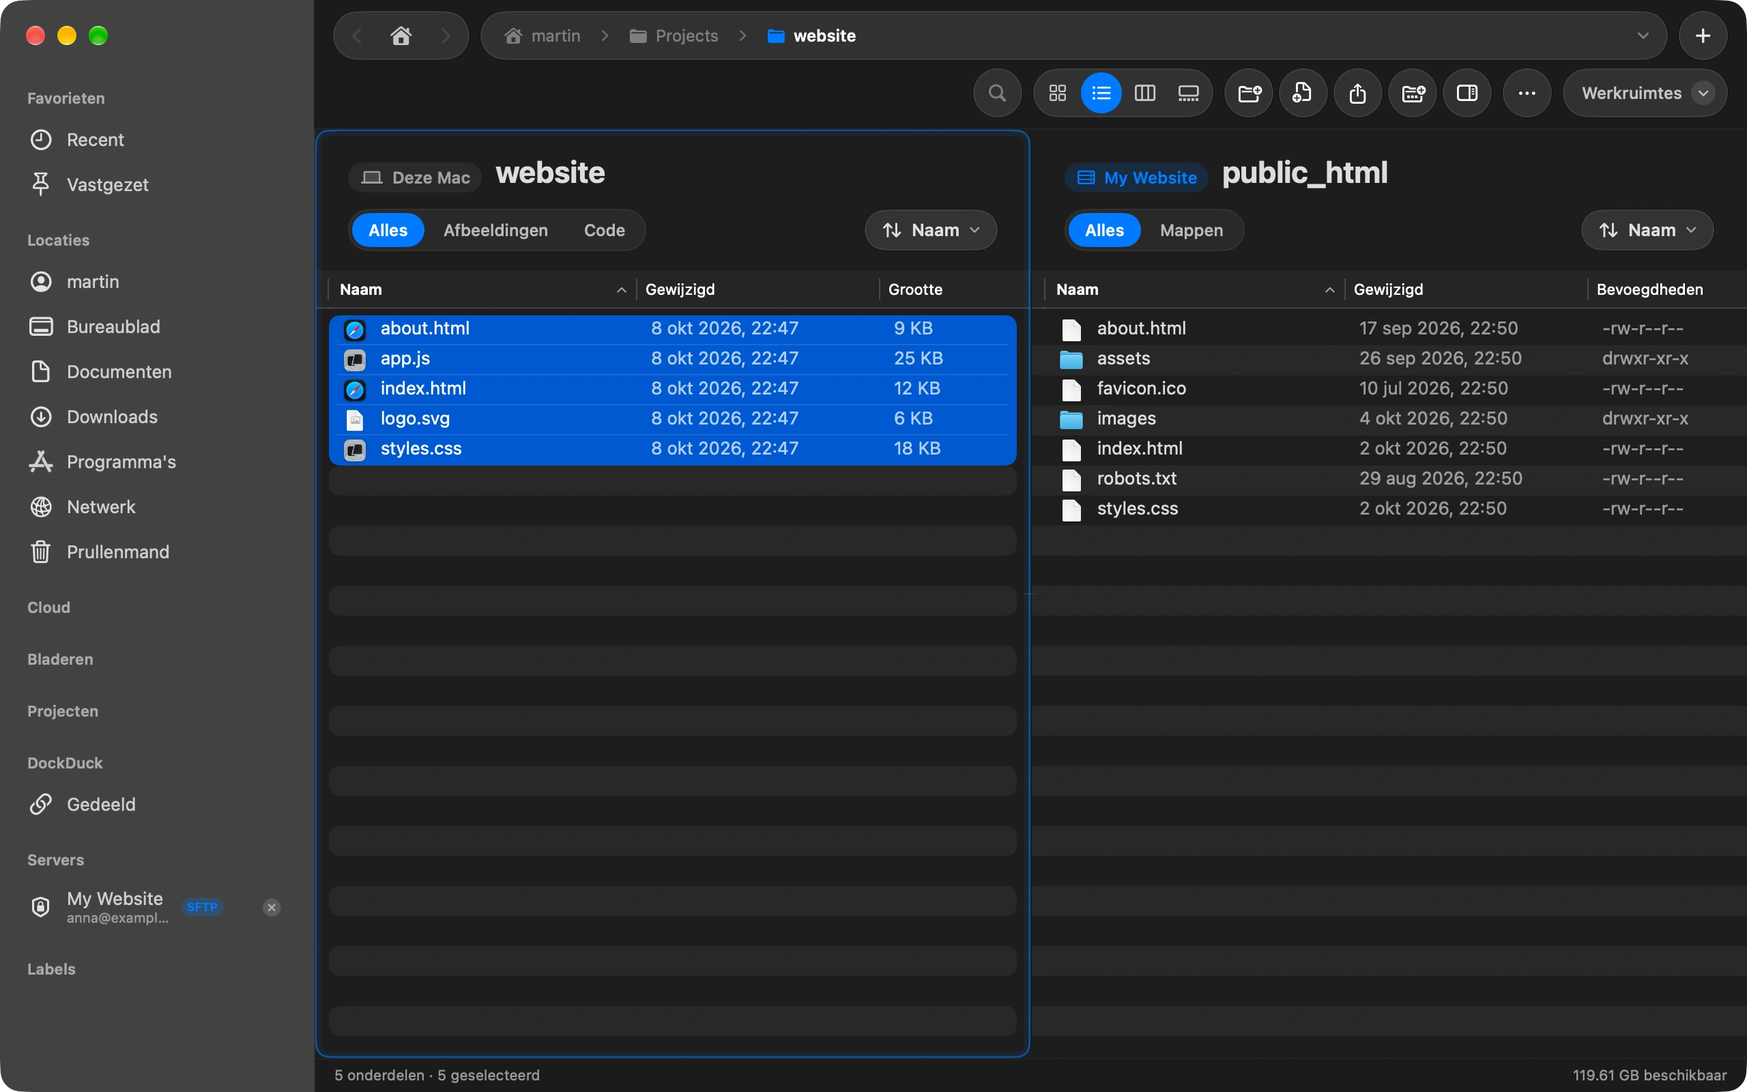Screen dimensions: 1747x1092
Task: Expand the Labels sidebar section
Action: [x=51, y=969]
